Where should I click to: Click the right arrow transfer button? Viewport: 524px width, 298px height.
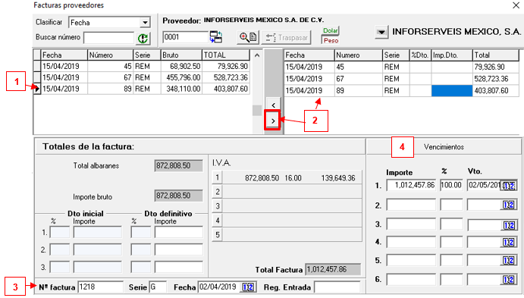[x=273, y=121]
